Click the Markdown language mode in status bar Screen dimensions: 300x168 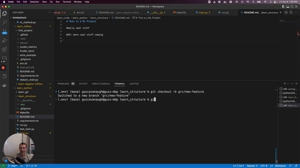(280, 166)
